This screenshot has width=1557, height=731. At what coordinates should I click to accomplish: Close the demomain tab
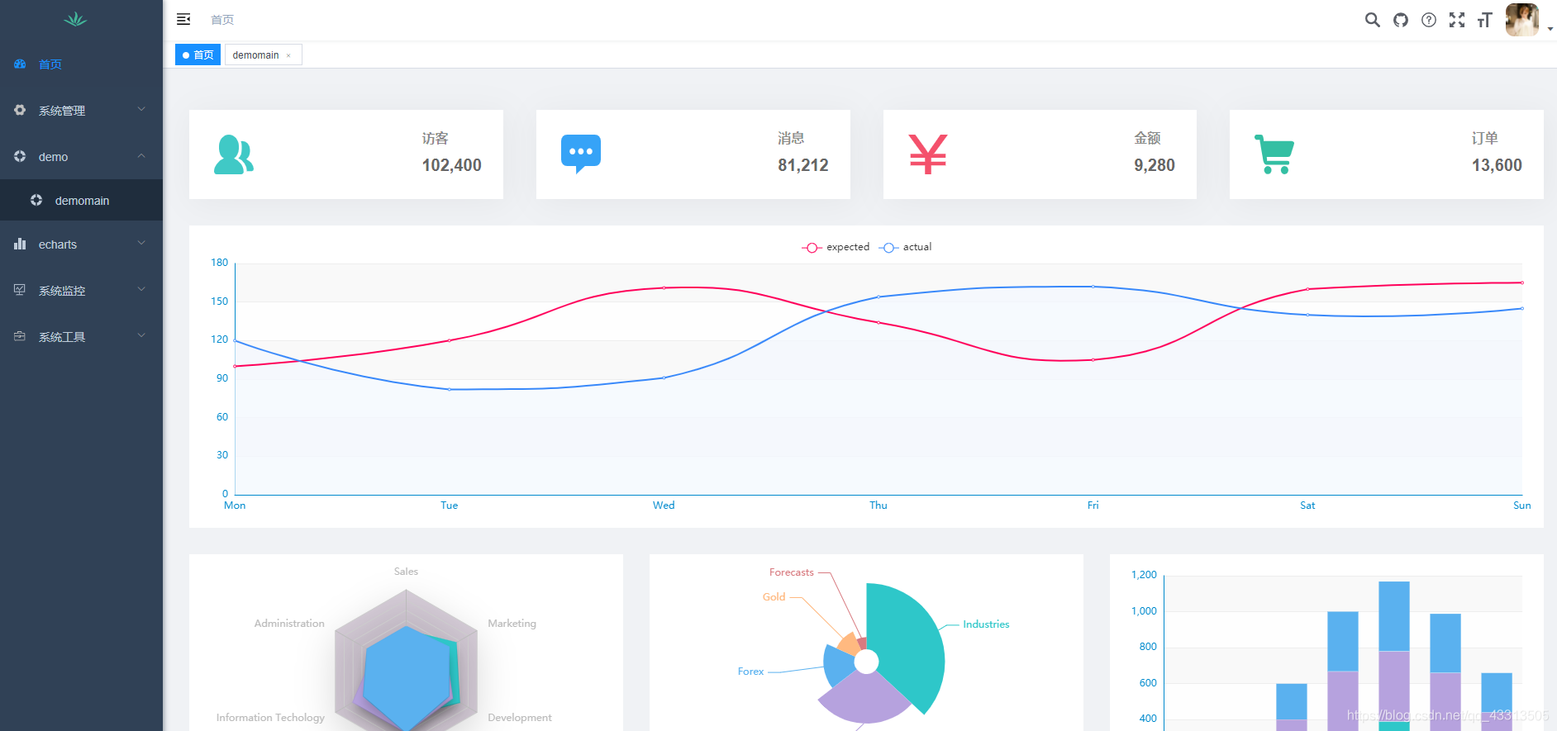pyautogui.click(x=288, y=55)
